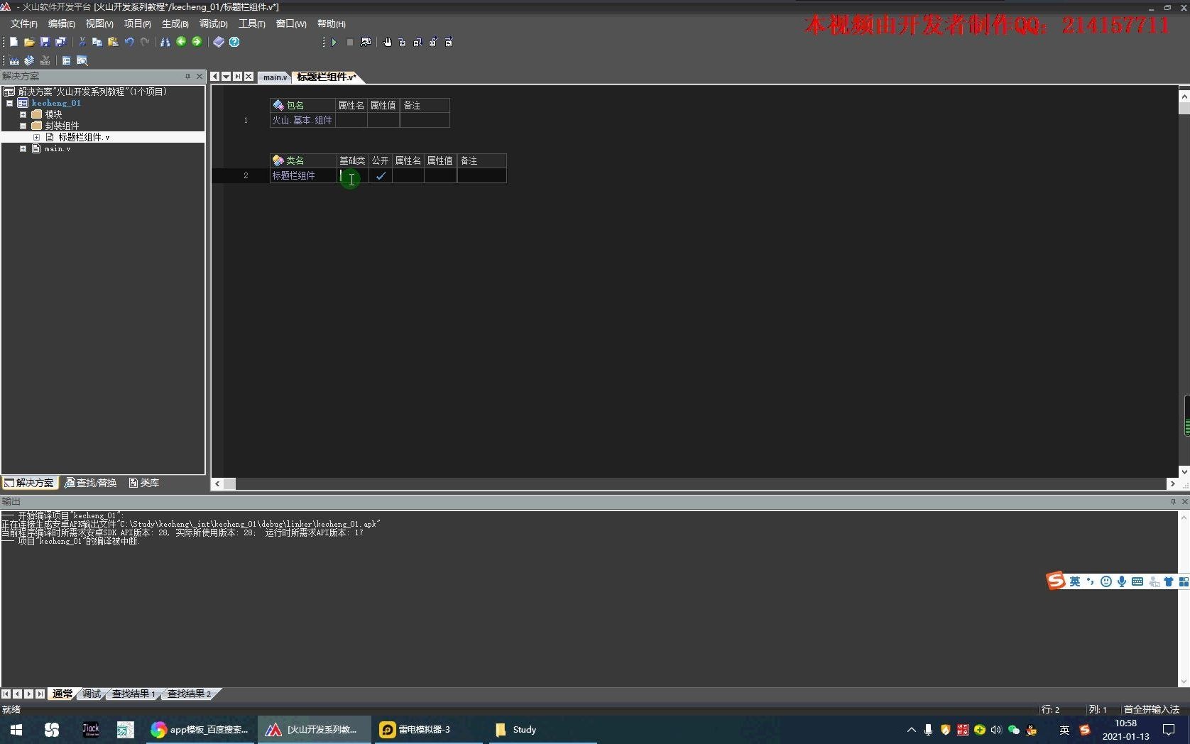Open the purple book library icon
The image size is (1190, 744).
(219, 43)
